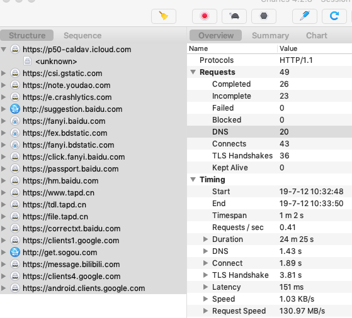The height and width of the screenshot is (318, 352).
Task: Repeat request with the blue refresh icon
Action: 334,16
